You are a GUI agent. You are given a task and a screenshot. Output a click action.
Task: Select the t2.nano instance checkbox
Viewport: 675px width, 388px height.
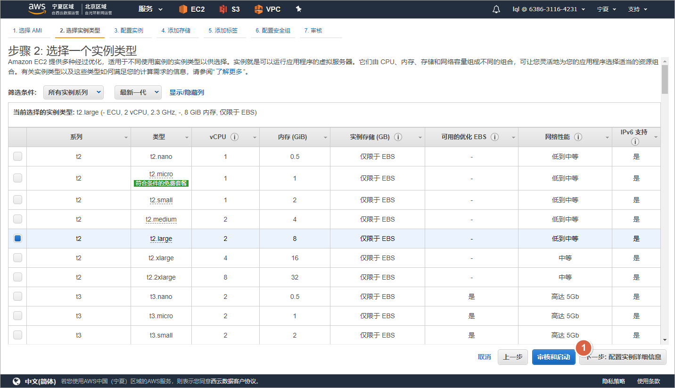(x=17, y=157)
